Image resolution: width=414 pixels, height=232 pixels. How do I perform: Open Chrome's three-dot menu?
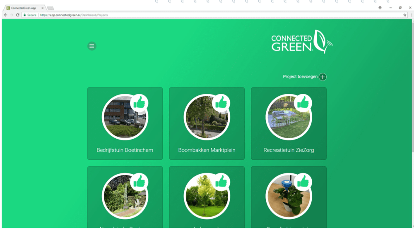(x=412, y=15)
